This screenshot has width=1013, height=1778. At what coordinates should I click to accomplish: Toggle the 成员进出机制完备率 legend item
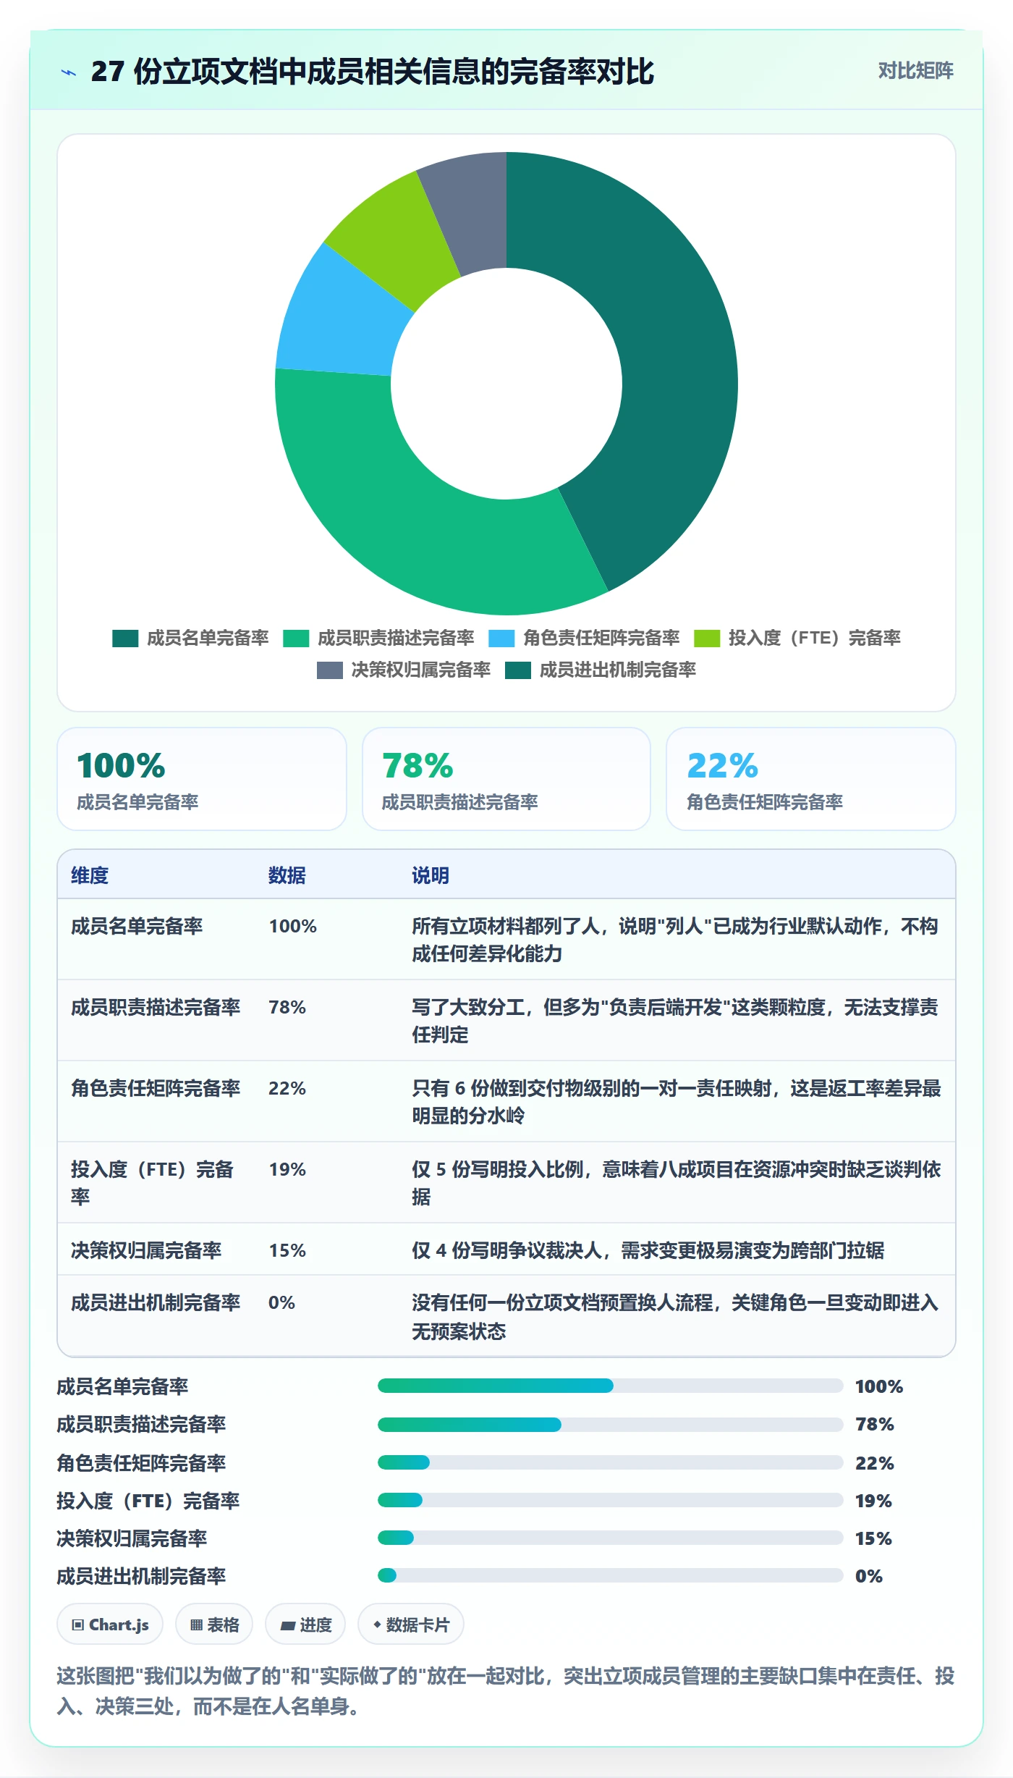point(601,670)
